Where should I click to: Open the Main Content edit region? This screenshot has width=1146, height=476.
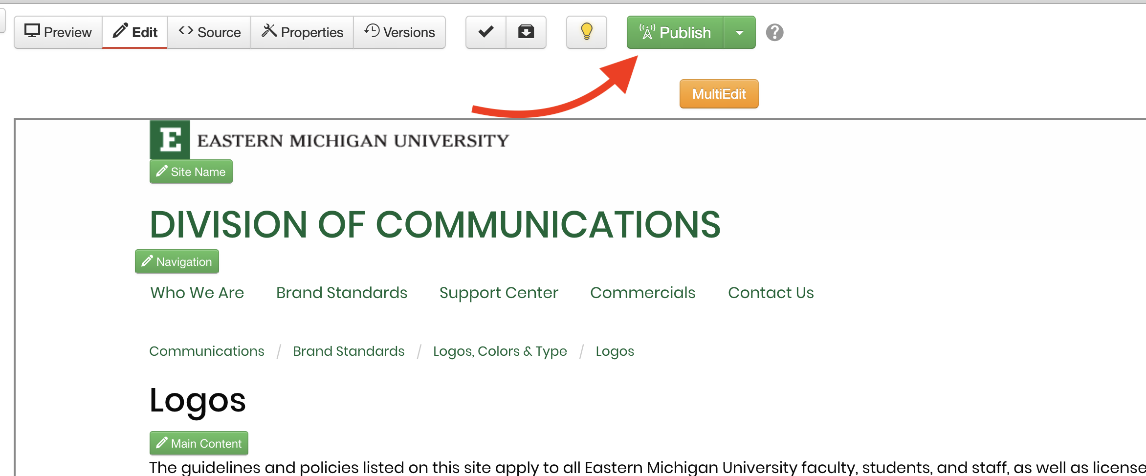point(199,443)
